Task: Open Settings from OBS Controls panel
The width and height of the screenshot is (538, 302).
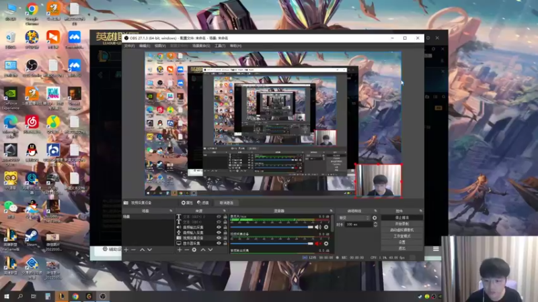Action: [x=401, y=242]
